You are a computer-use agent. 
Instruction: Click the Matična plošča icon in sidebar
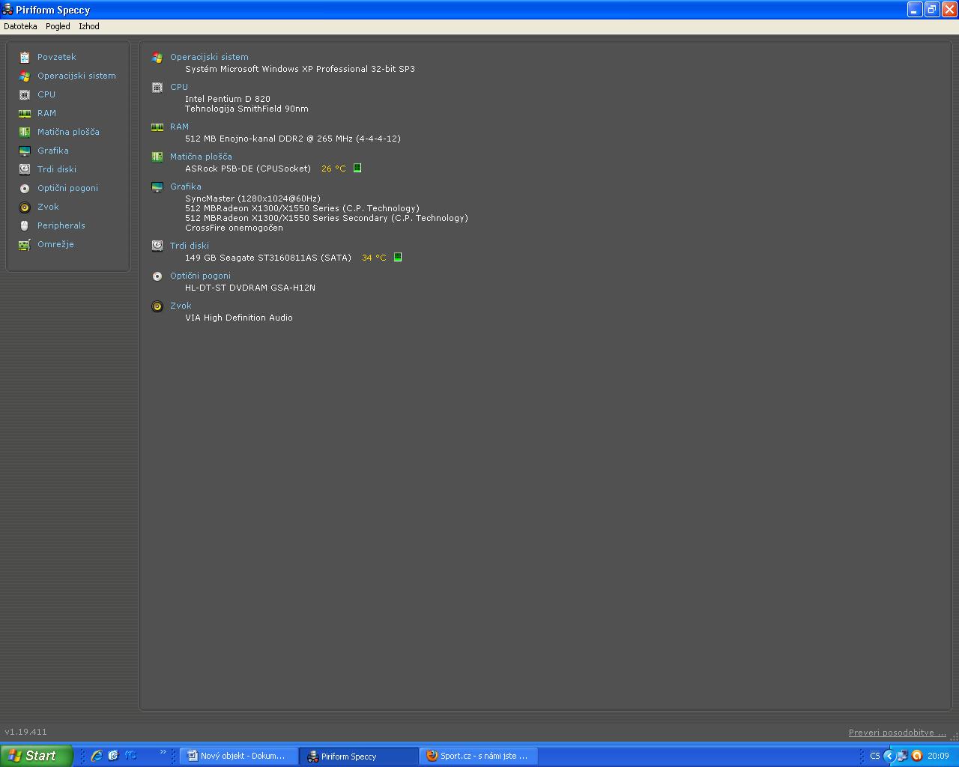click(25, 132)
